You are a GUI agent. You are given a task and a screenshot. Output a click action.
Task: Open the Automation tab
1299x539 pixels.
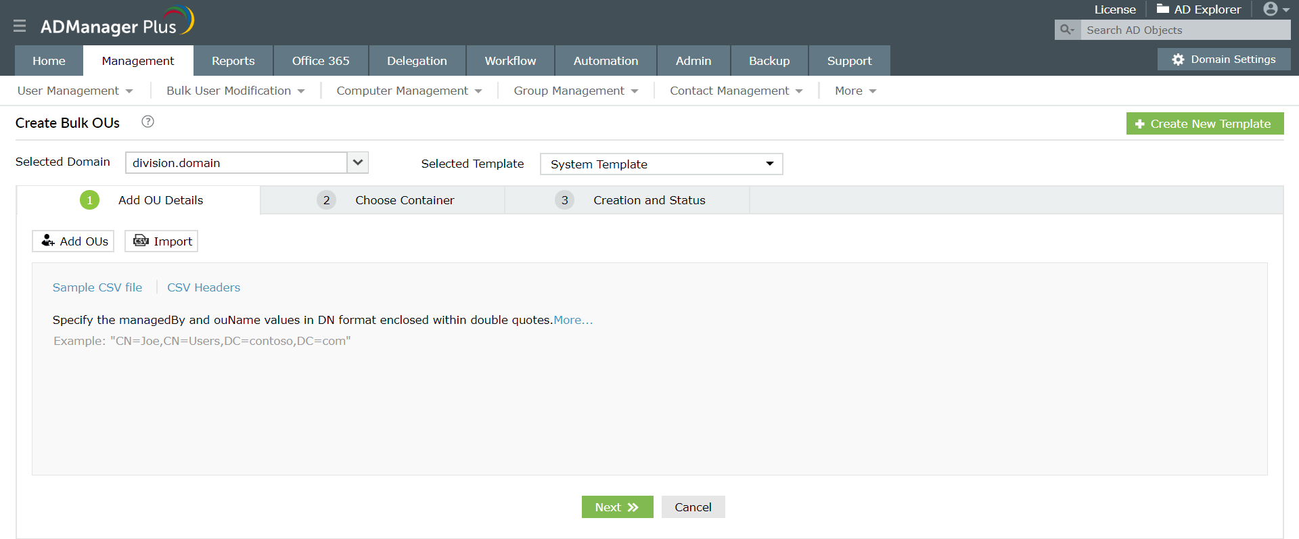[x=606, y=61]
